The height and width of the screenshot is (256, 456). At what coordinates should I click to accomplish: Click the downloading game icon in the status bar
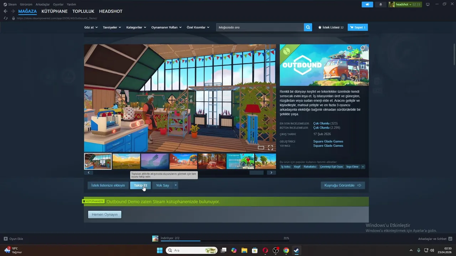[155, 239]
